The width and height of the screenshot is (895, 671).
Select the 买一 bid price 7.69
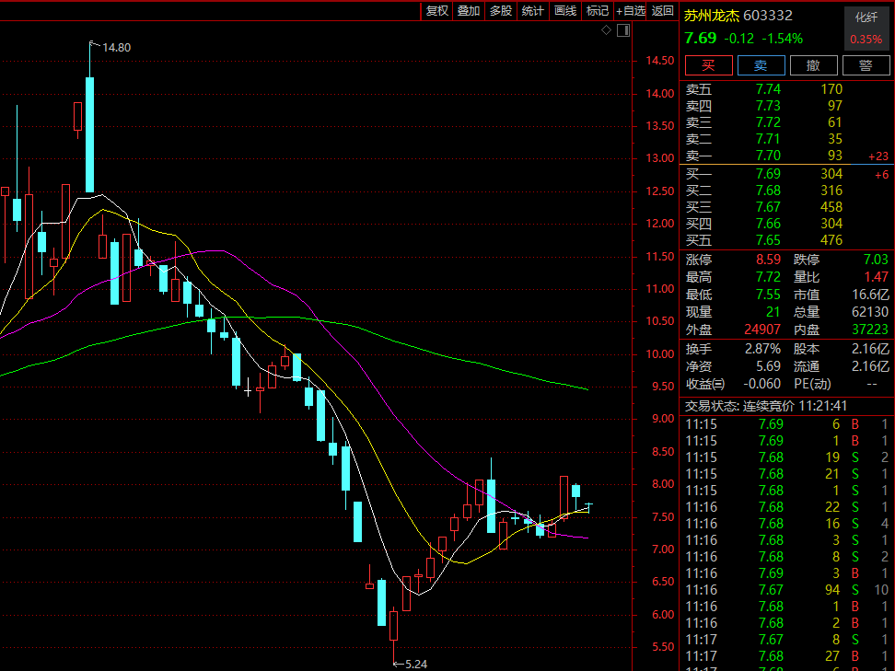click(768, 174)
